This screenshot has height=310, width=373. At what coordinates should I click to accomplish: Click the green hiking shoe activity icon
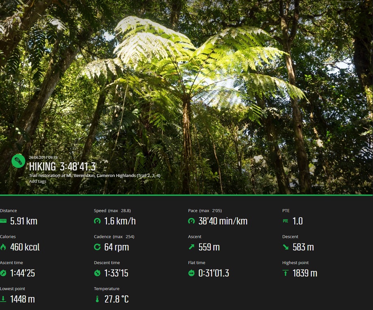pos(18,161)
